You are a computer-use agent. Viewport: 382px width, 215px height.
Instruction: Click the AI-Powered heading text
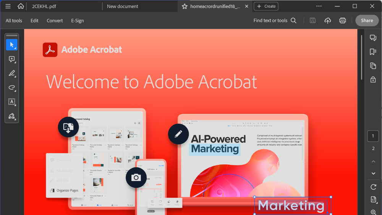(x=218, y=139)
